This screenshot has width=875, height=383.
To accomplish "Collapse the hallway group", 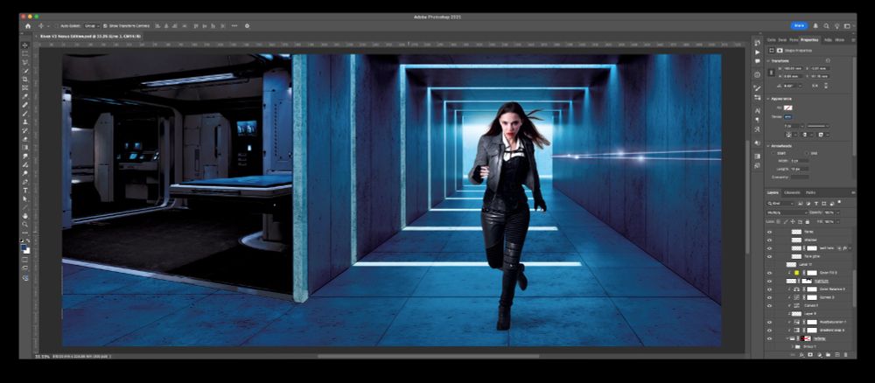I will 787,338.
